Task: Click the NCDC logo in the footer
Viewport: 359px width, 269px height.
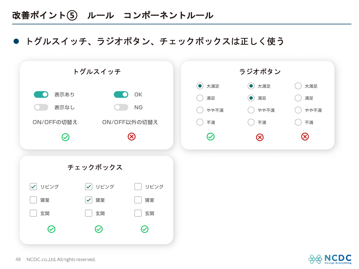Action: pyautogui.click(x=330, y=259)
